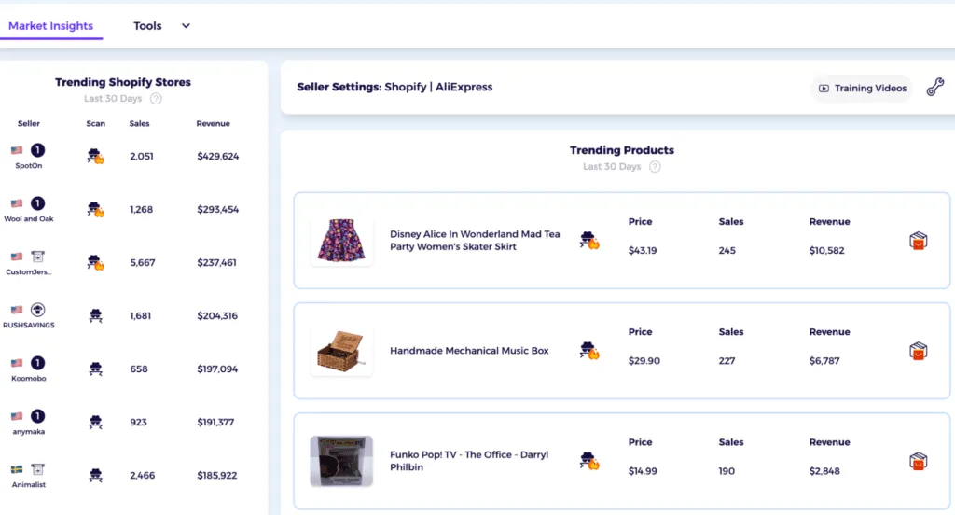The height and width of the screenshot is (515, 955).
Task: Click the Sales column header in stores table
Action: pos(140,124)
